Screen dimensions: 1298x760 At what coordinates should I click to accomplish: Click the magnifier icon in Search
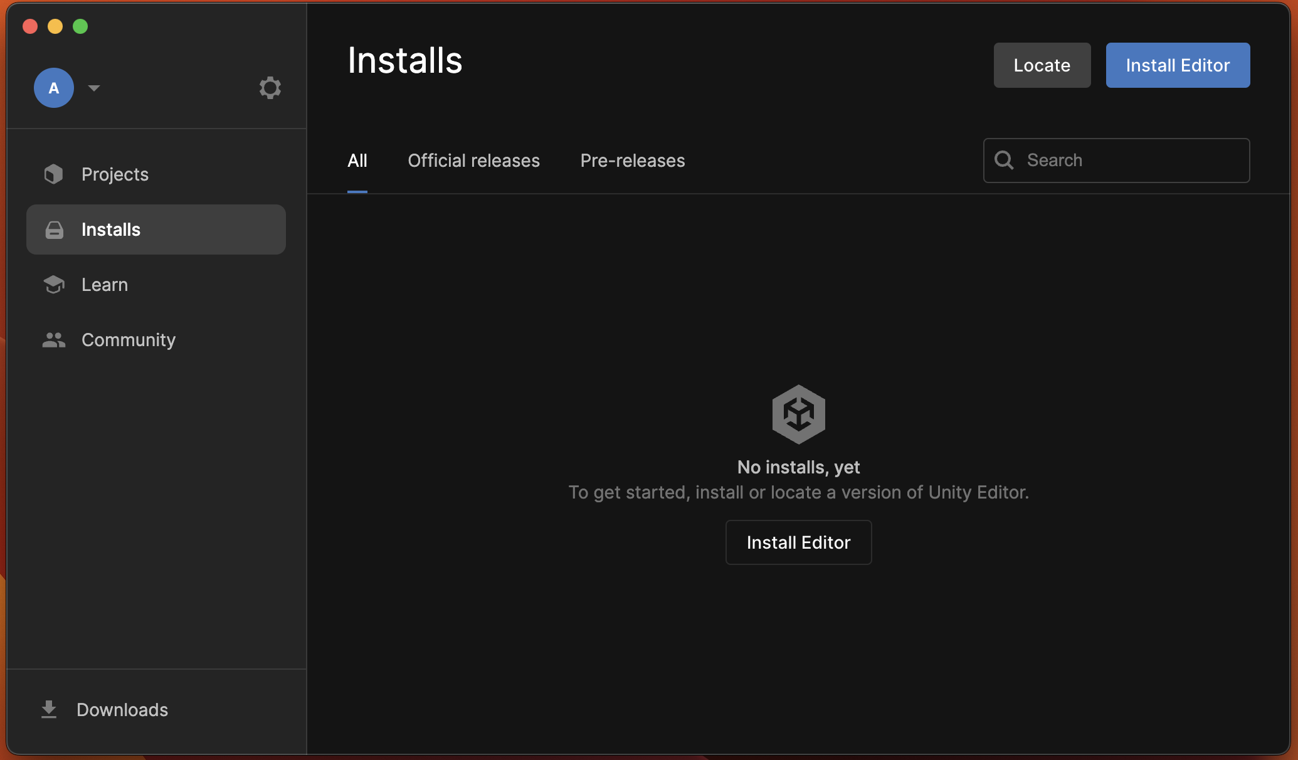pos(1004,161)
